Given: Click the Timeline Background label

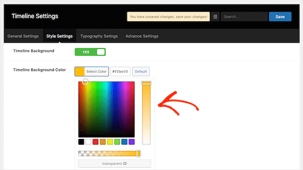Looking at the screenshot, I should [x=33, y=51].
